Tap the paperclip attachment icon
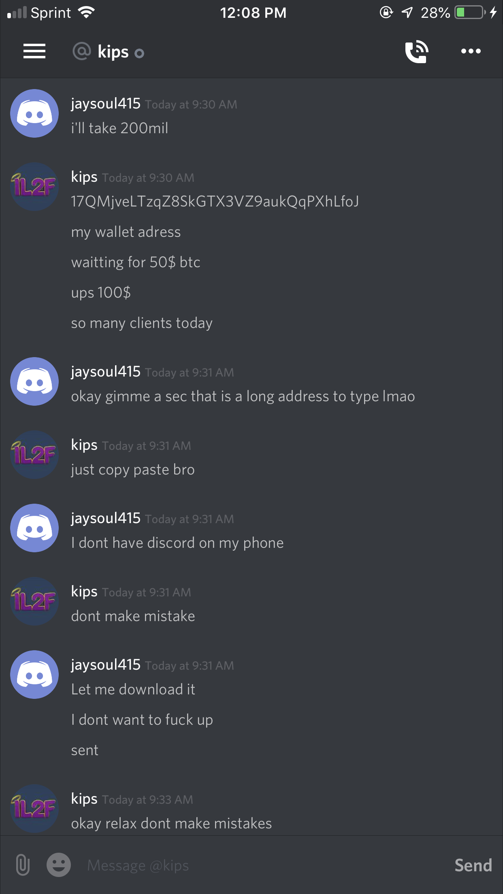The height and width of the screenshot is (894, 503). [x=23, y=865]
